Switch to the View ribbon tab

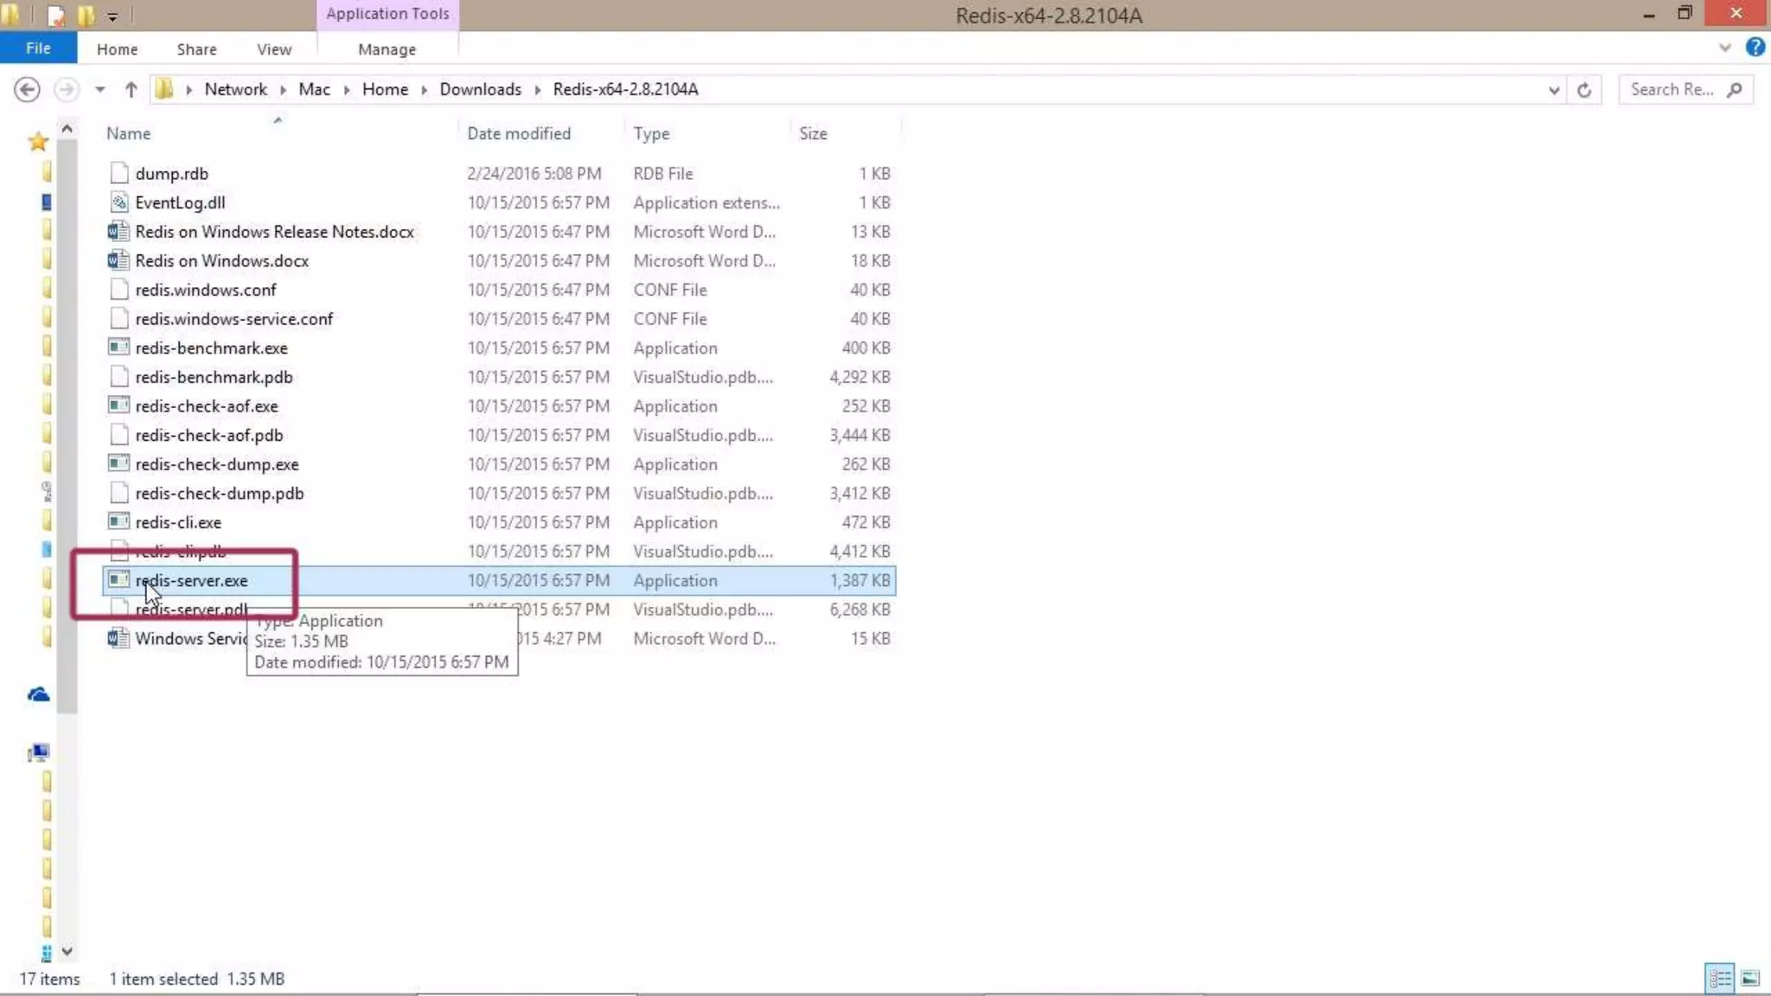pyautogui.click(x=273, y=49)
